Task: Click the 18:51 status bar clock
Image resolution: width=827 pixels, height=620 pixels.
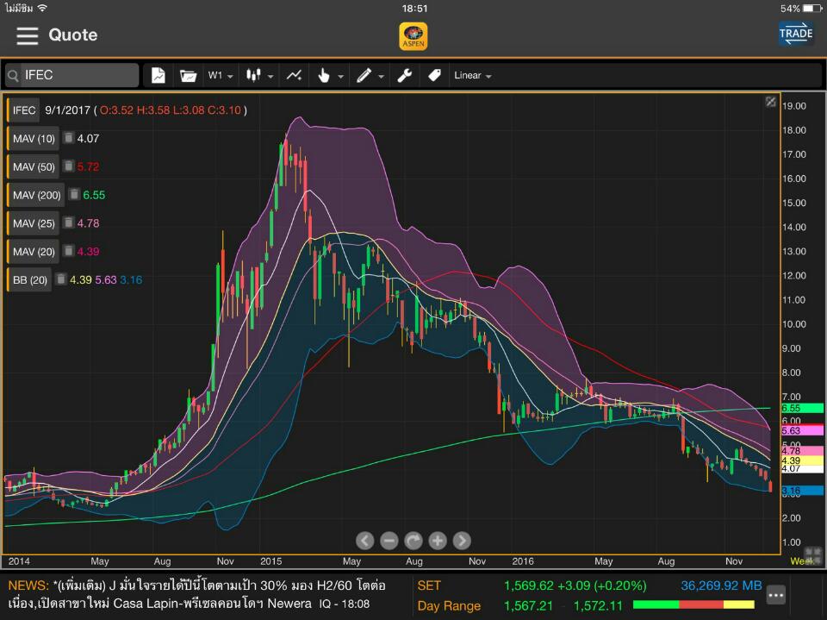Action: (x=414, y=9)
